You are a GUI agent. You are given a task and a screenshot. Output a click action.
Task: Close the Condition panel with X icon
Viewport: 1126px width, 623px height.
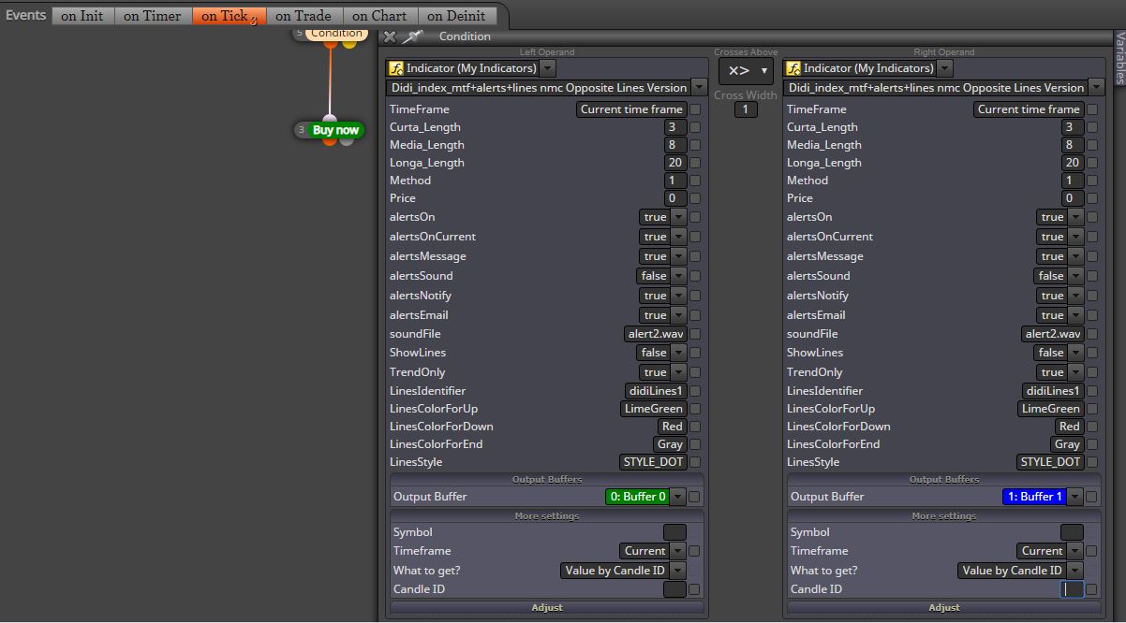click(x=390, y=36)
